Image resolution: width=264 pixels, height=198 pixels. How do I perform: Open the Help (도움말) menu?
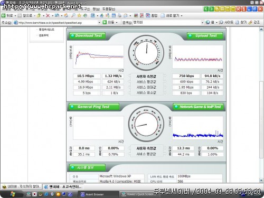(x=109, y=9)
